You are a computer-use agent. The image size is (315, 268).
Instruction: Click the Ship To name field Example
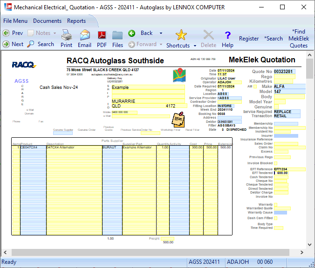tap(148, 87)
